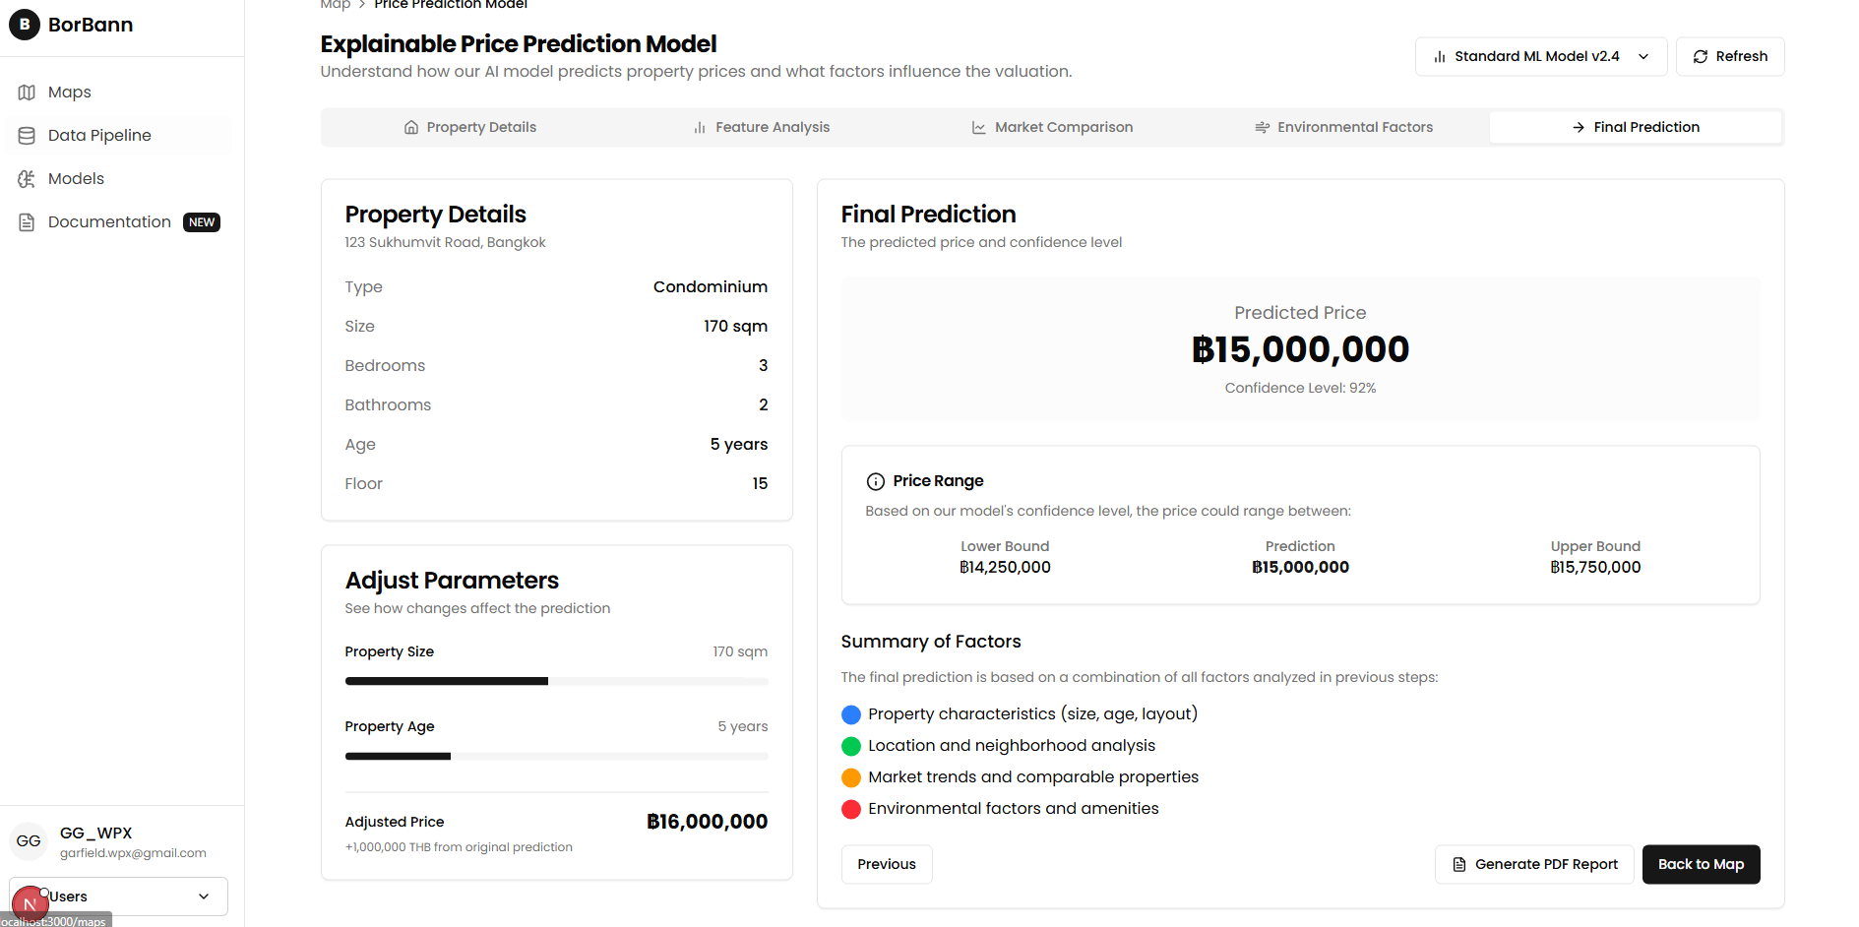This screenshot has width=1859, height=927.
Task: Click the Data Pipeline database icon
Action: tap(27, 136)
